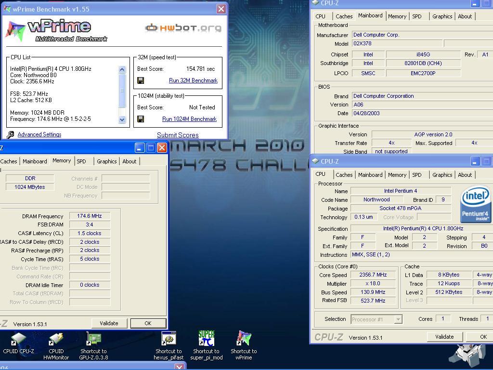Minimize the upper CPU-Z Mainboard window
Image resolution: width=493 pixels, height=370 pixels.
click(x=474, y=3)
